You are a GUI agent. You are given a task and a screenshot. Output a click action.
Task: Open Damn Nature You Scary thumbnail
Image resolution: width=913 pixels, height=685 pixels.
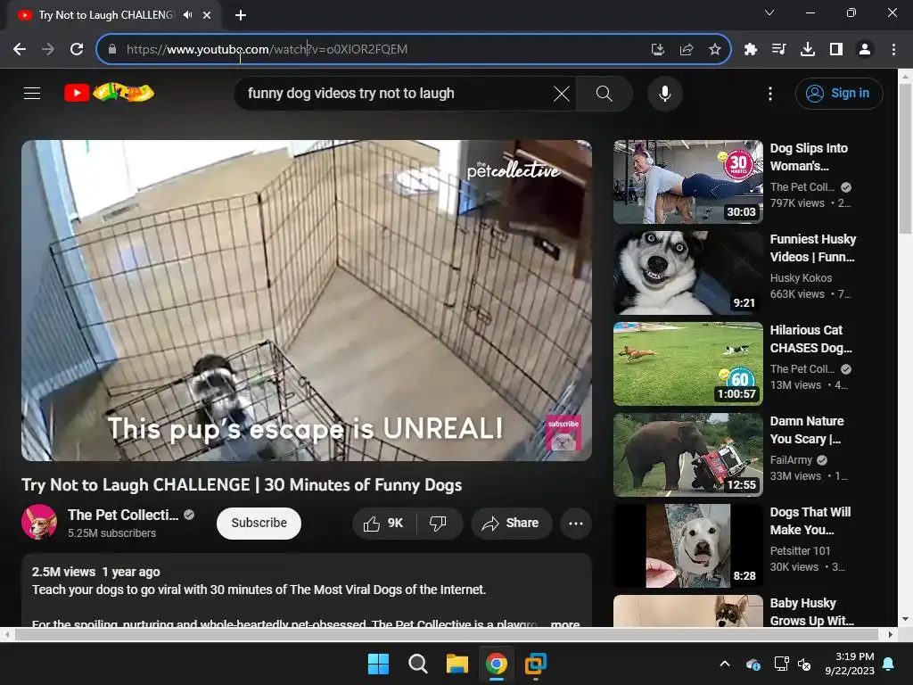click(x=688, y=454)
